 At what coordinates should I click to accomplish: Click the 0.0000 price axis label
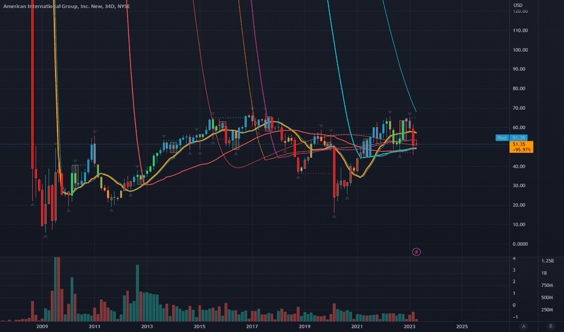520,244
